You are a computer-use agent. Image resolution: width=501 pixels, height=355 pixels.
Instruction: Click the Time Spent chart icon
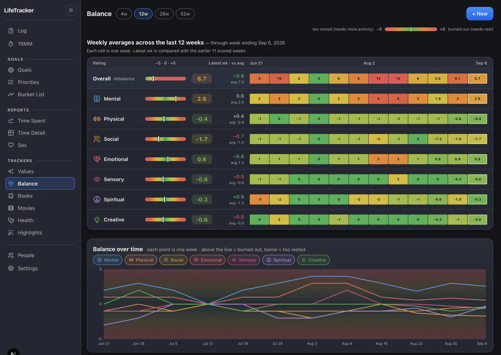click(x=11, y=120)
